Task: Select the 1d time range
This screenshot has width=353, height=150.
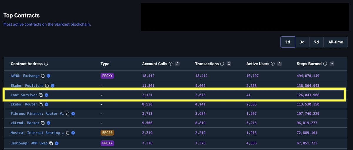Action: (x=288, y=42)
